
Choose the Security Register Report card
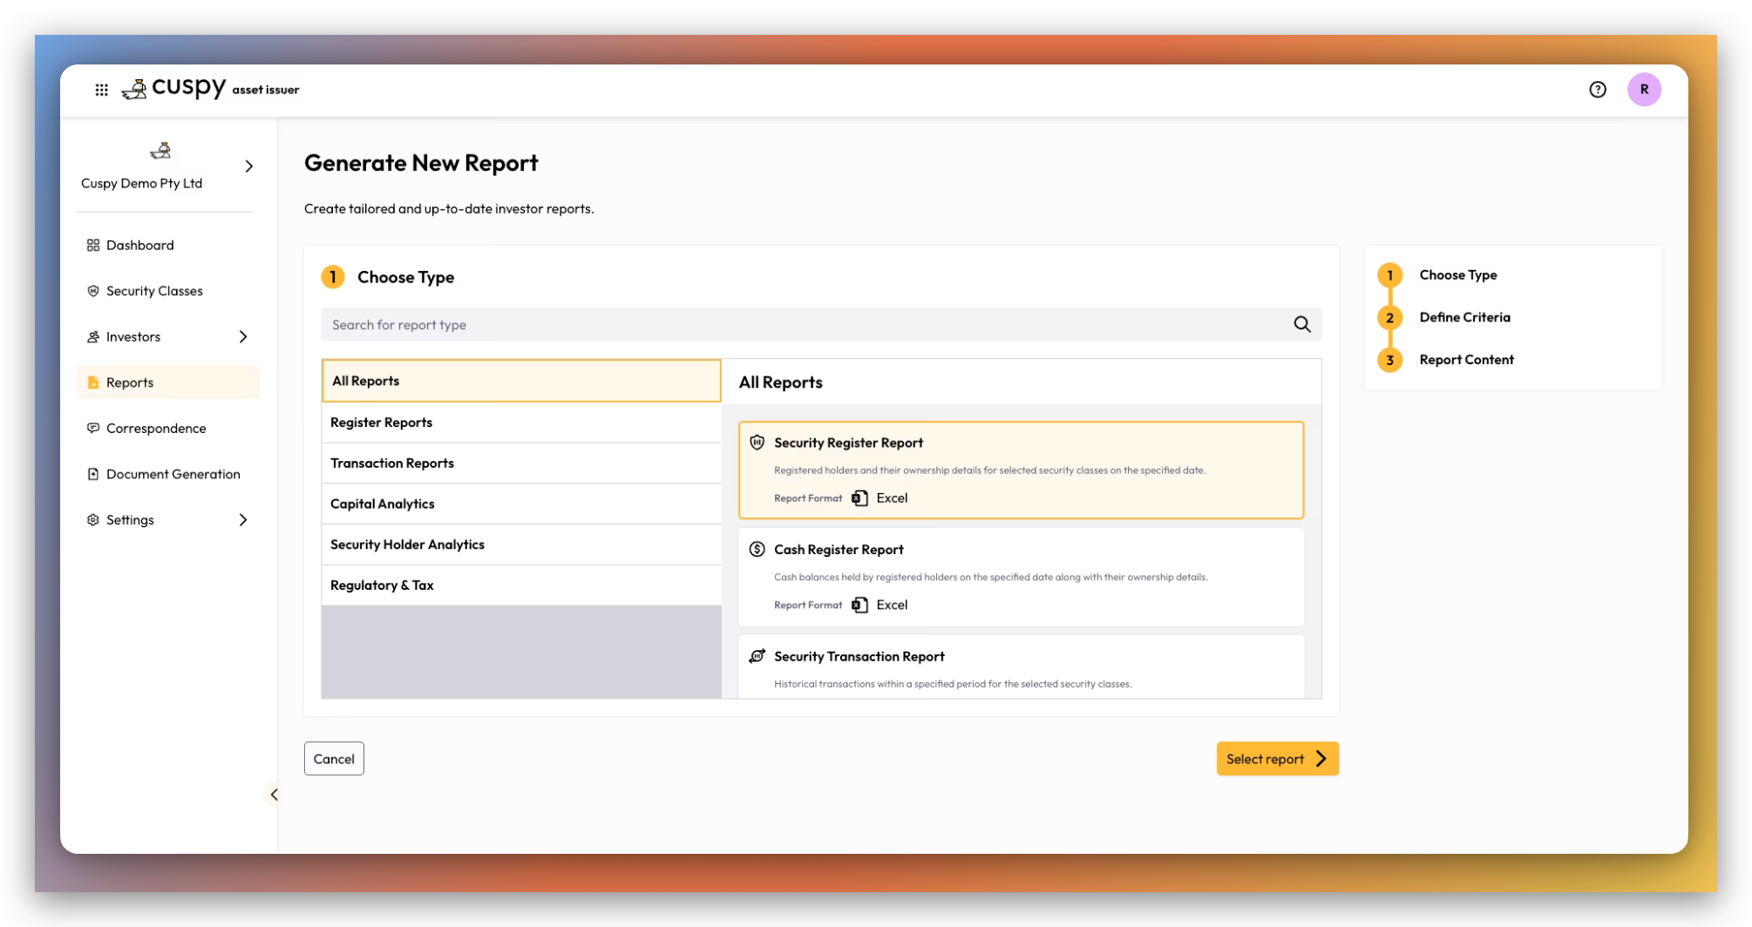[x=1021, y=470]
